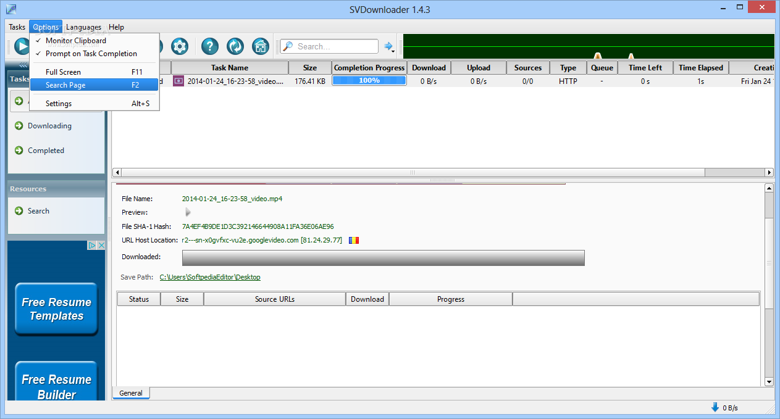The width and height of the screenshot is (780, 419).
Task: Click the home icon in the toolbar
Action: pyautogui.click(x=261, y=46)
